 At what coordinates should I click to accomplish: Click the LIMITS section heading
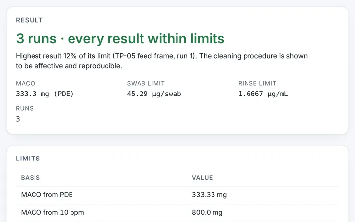pyautogui.click(x=28, y=159)
